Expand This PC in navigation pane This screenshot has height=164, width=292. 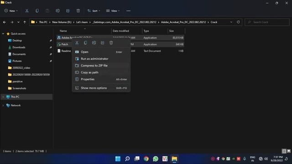pos(3,97)
